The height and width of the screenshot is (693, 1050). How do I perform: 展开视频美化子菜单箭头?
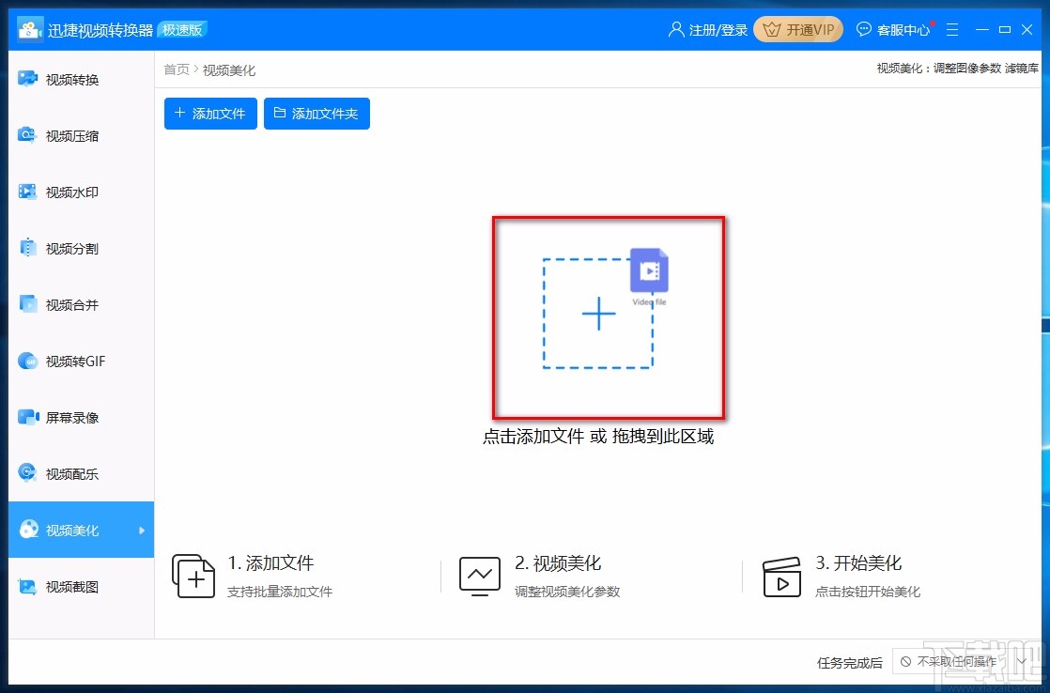coord(143,530)
